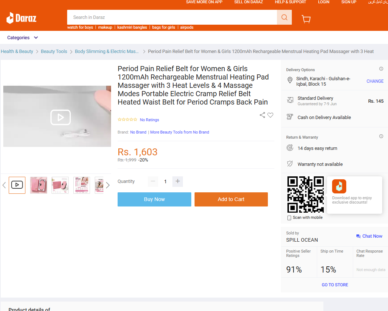
Task: Show previous thumbnails with left arrow
Action: [x=4, y=185]
